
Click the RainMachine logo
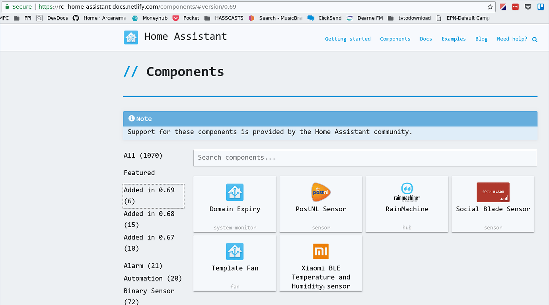(407, 192)
